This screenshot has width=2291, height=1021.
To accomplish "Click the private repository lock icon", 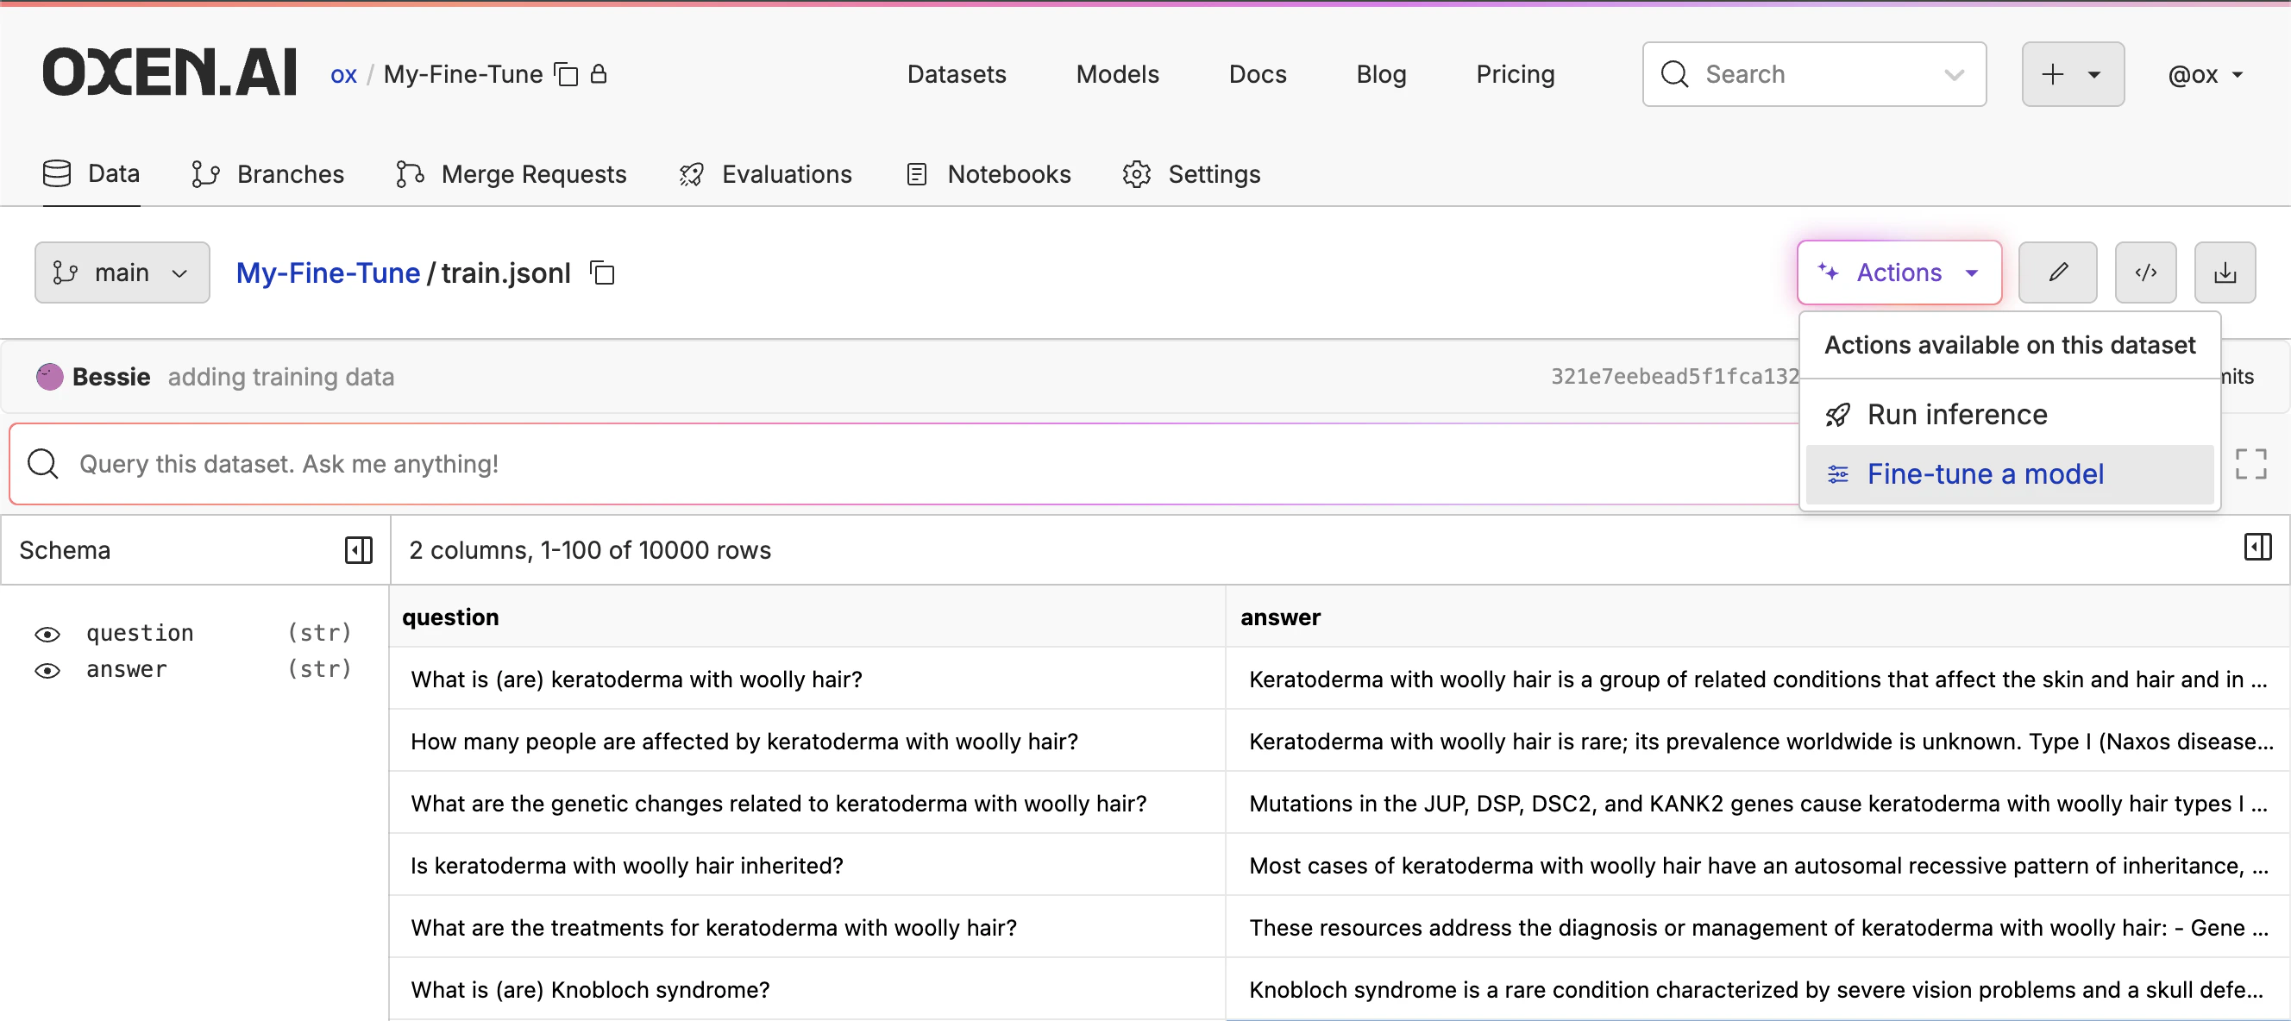I will point(600,75).
